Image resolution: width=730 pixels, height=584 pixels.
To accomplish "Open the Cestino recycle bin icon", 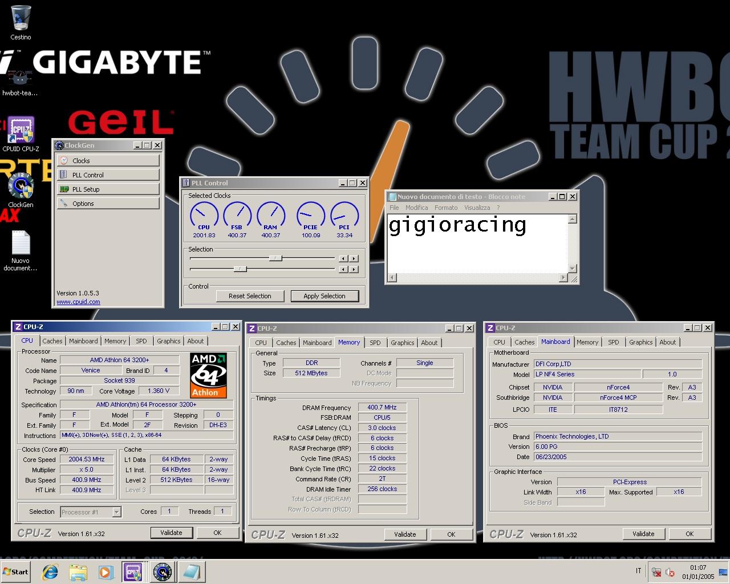I will coord(21,23).
